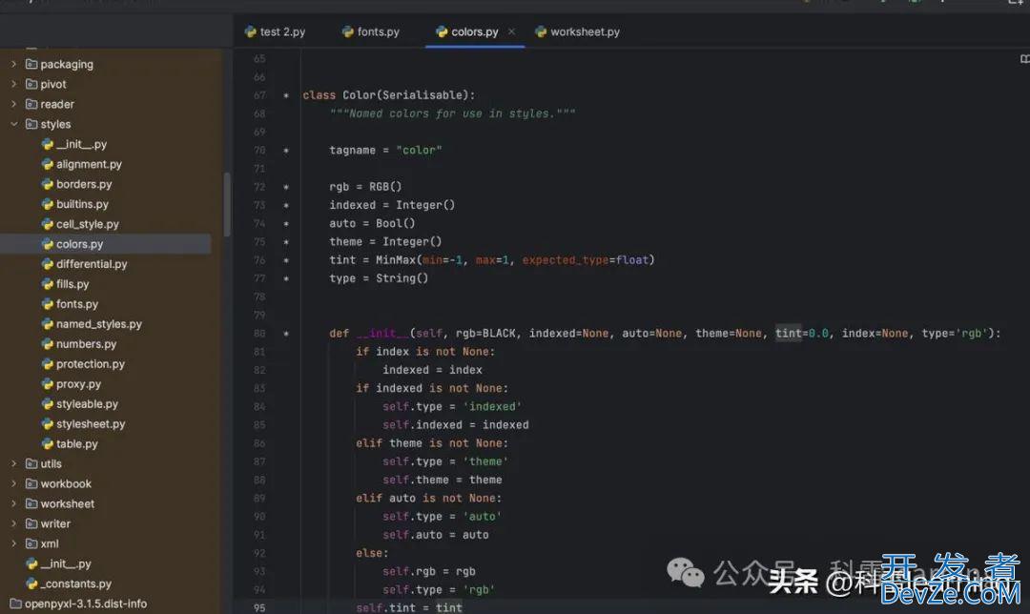Image resolution: width=1030 pixels, height=614 pixels.
Task: Click the type = String() line
Action: point(379,278)
